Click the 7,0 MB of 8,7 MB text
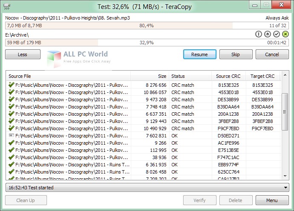This screenshot has height=211, width=294. pos(25,26)
